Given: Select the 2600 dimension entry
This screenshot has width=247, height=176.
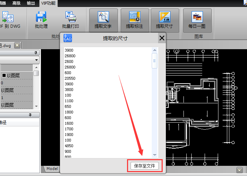Looking at the screenshot, I should (69, 61).
